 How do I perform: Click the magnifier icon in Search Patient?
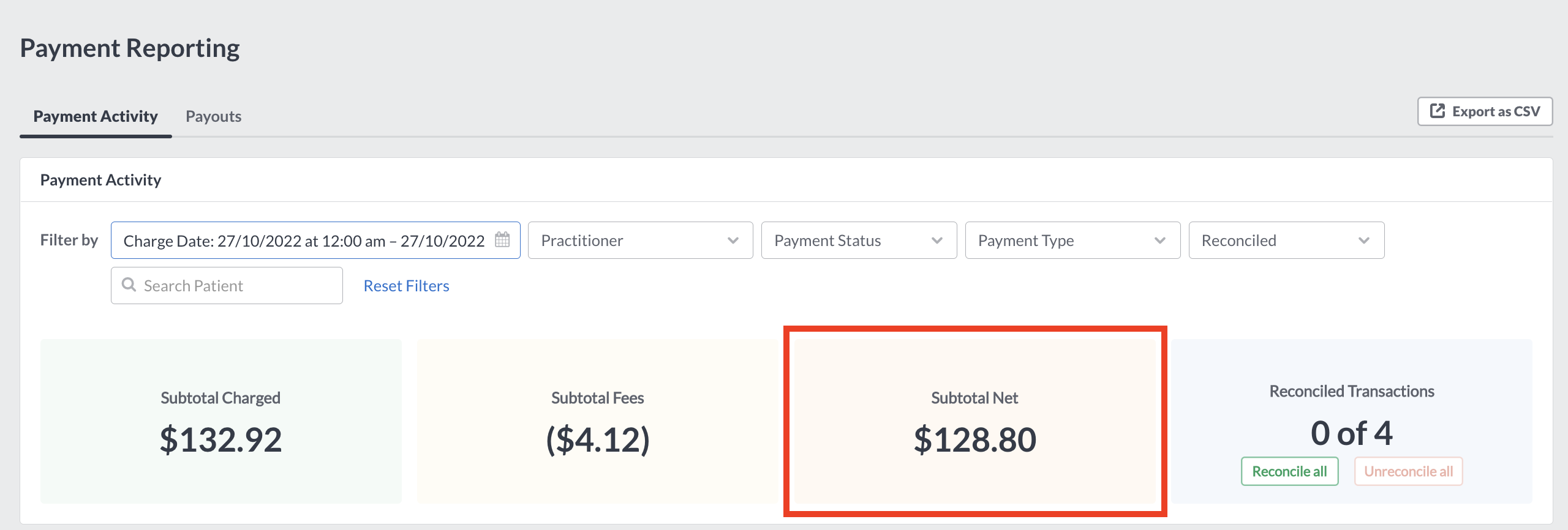(x=129, y=285)
